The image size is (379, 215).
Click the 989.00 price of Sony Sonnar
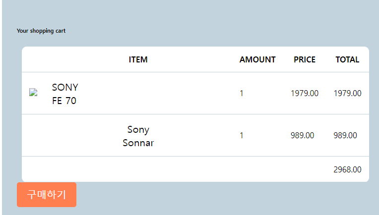[303, 135]
